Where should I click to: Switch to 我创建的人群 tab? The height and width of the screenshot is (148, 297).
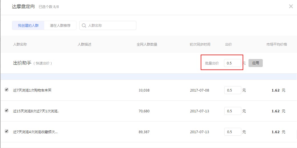(28, 26)
